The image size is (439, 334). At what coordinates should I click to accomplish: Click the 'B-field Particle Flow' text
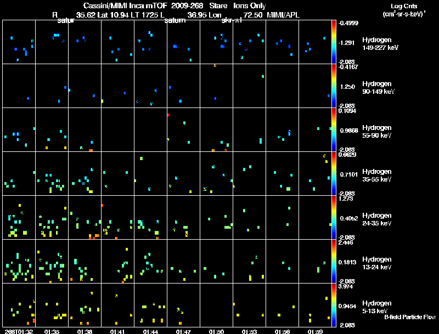coord(410,317)
